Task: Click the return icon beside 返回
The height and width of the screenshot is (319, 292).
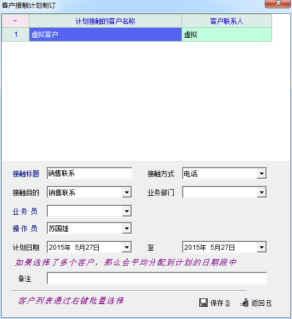Action: [x=245, y=303]
